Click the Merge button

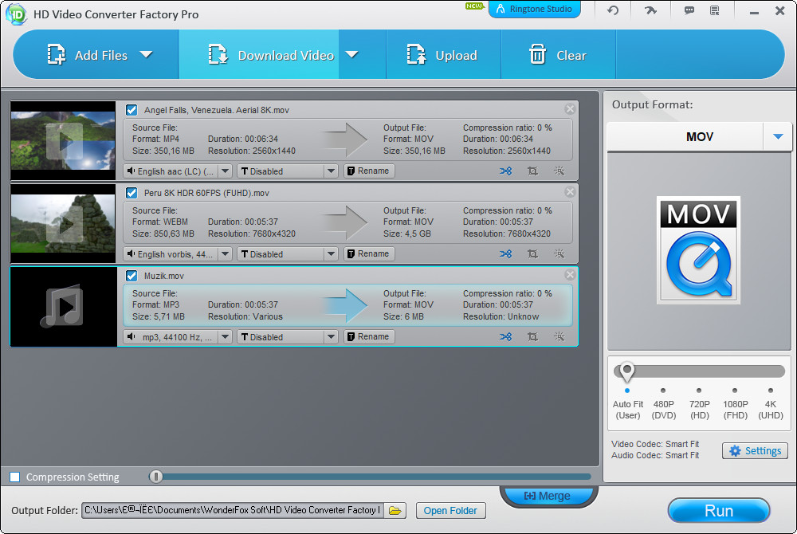[547, 496]
